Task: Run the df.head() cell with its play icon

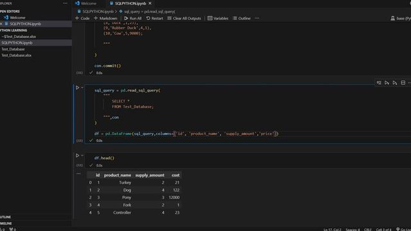Action: click(x=77, y=155)
